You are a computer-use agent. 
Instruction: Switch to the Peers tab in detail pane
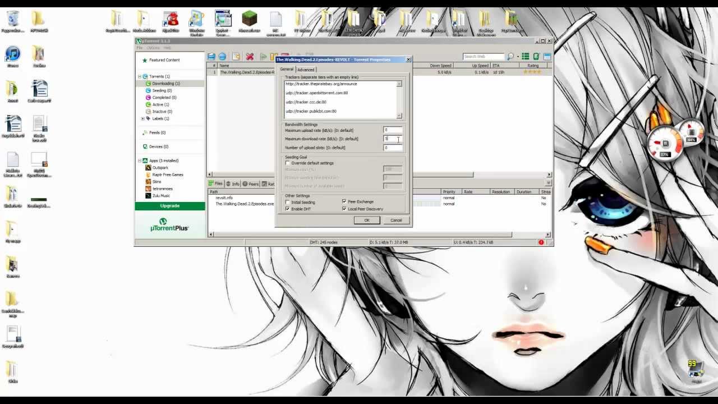click(251, 184)
